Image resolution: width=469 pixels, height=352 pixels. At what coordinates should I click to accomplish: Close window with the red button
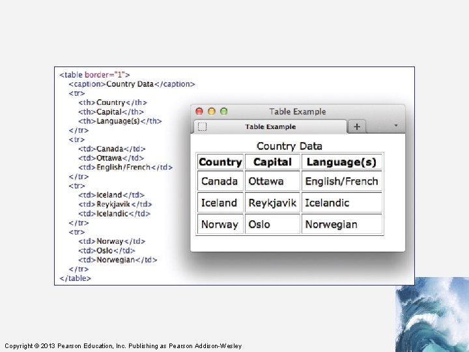pos(199,111)
